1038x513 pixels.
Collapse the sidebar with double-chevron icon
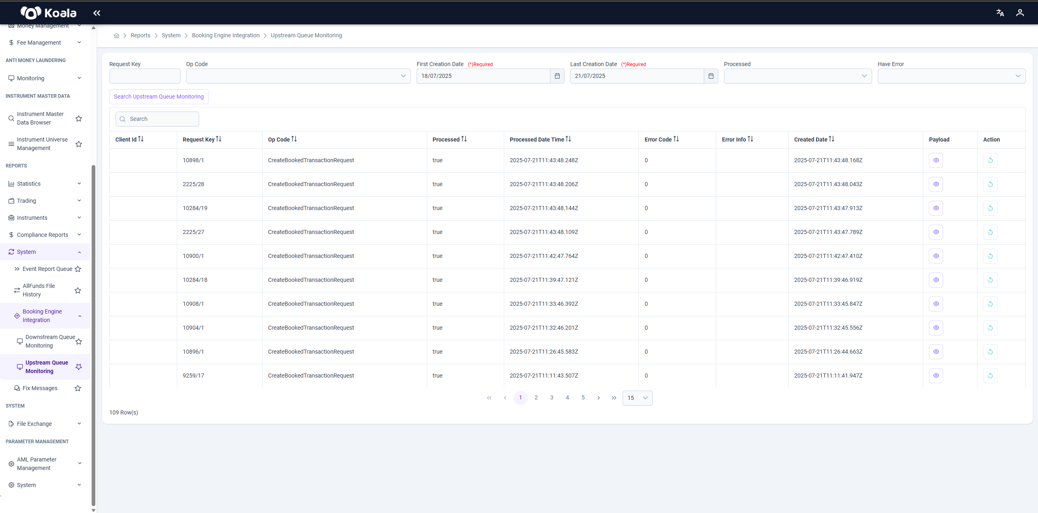[97, 13]
